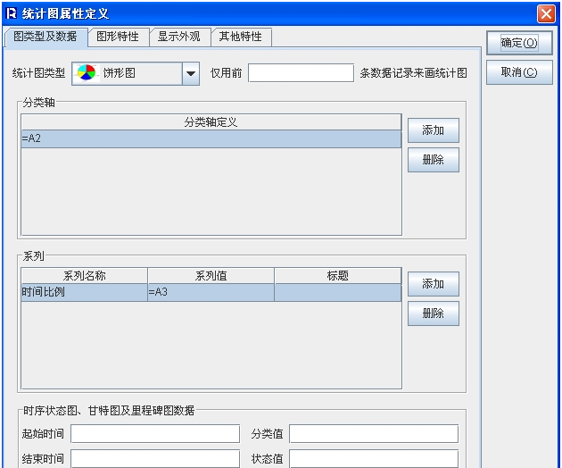Click the 分类轴定义 column header

pos(211,122)
